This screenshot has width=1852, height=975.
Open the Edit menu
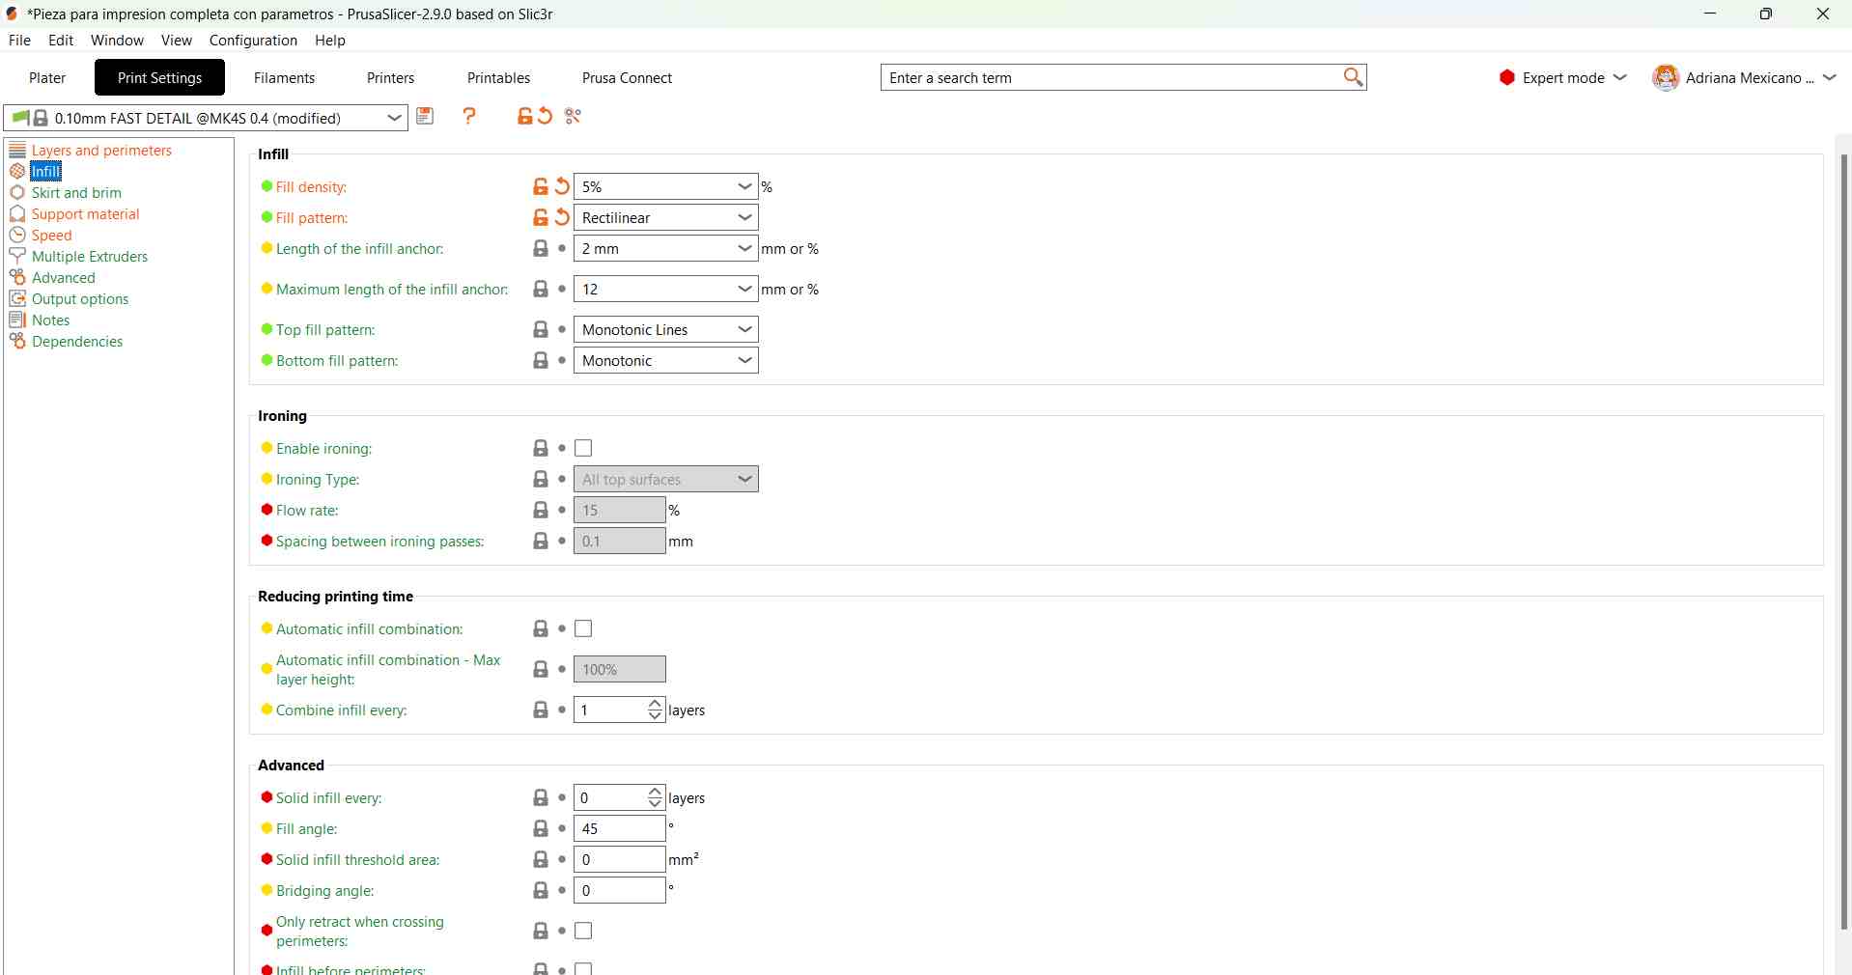tap(61, 41)
